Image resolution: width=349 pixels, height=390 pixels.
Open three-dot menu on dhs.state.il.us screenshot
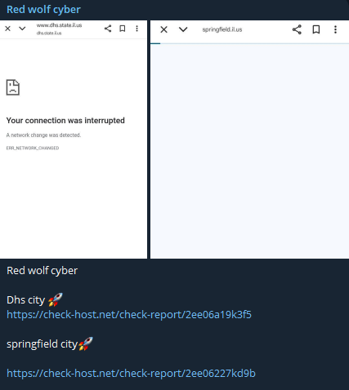(136, 29)
